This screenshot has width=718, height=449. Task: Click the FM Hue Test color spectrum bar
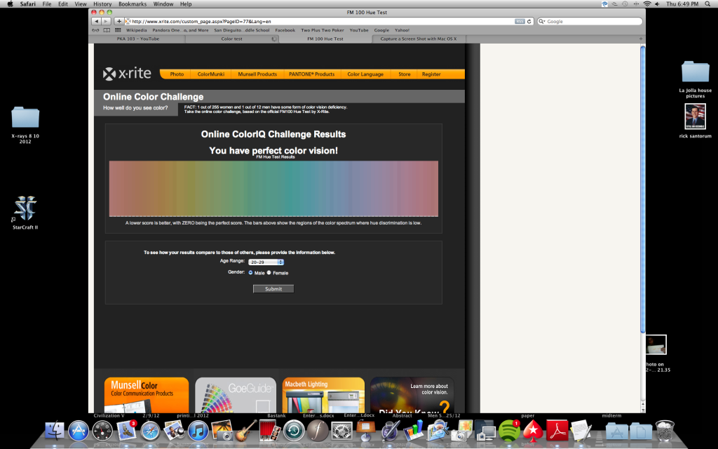[x=273, y=188]
